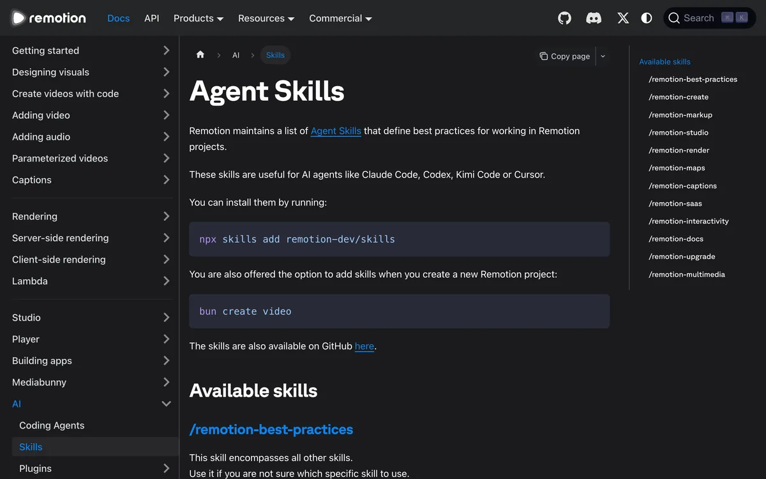This screenshot has height=479, width=766.
Task: Expand the Adding audio chevron
Action: click(x=166, y=137)
